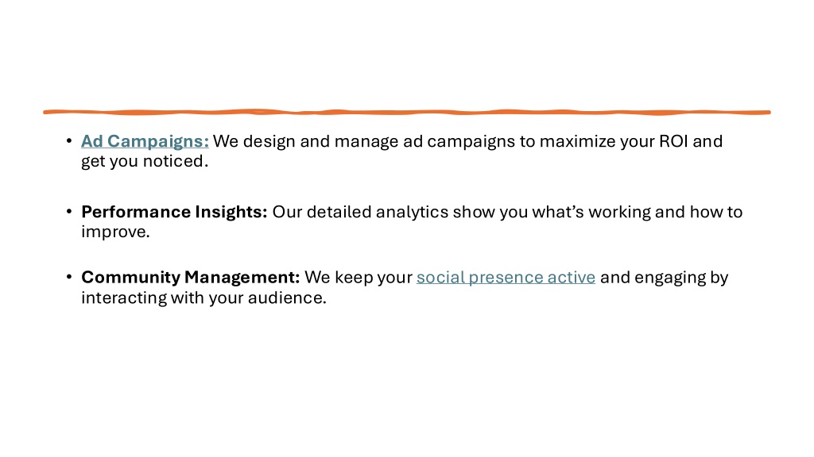Click the word 'improve.' in second bullet

(115, 232)
